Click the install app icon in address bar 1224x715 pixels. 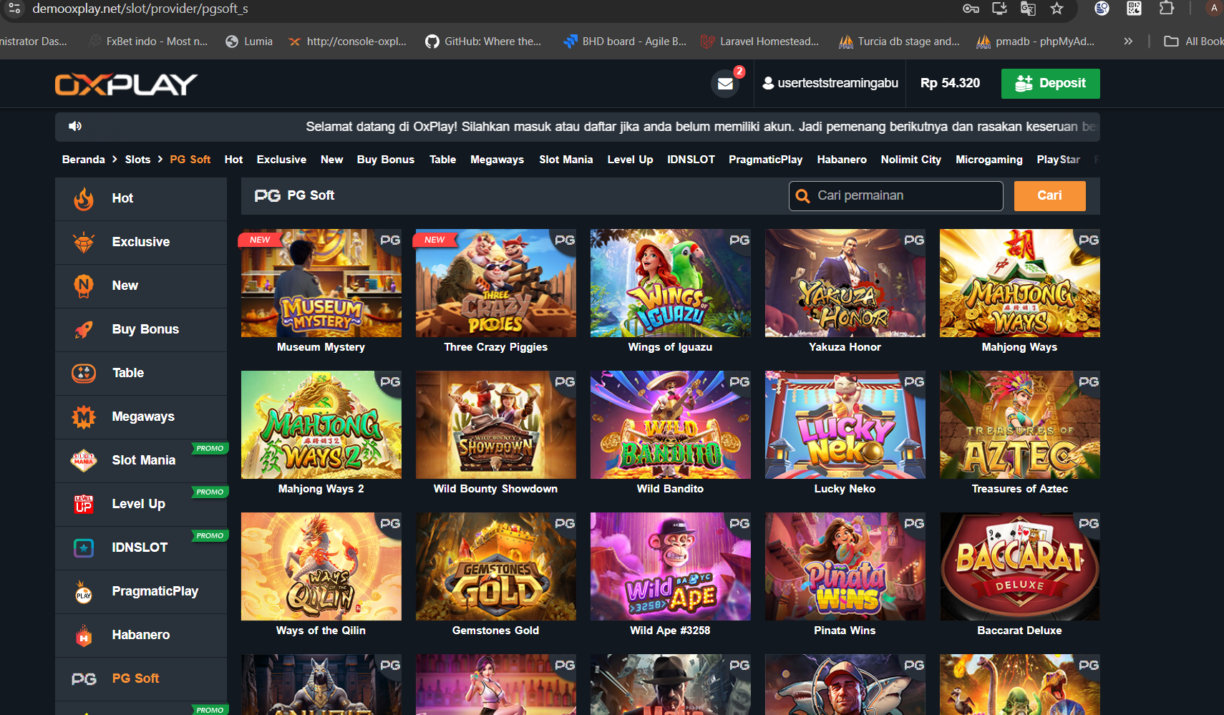point(999,9)
